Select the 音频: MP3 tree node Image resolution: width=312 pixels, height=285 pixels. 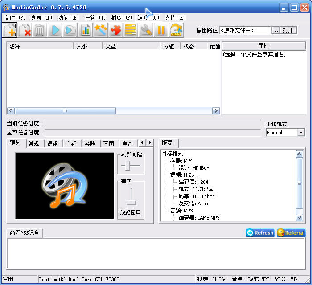click(x=181, y=211)
